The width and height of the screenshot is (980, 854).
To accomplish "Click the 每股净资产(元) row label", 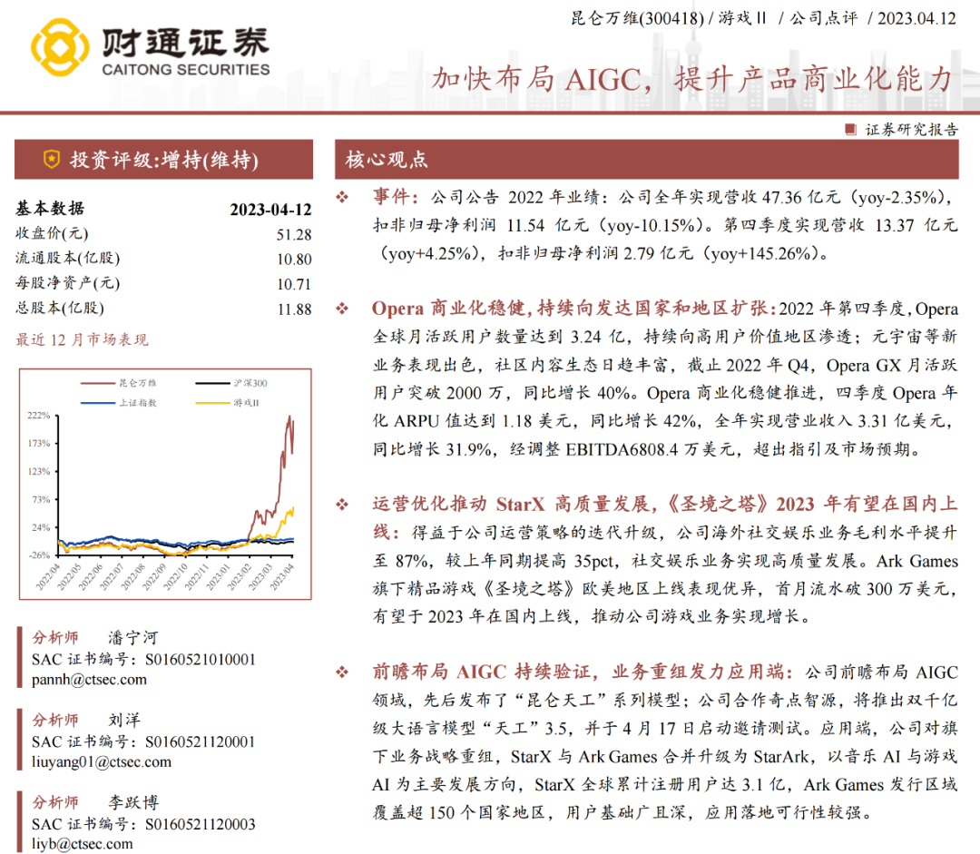I will 67,283.
